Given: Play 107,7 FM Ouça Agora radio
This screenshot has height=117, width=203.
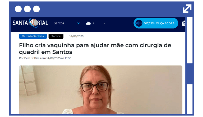Looking at the screenshot, I should point(156,23).
